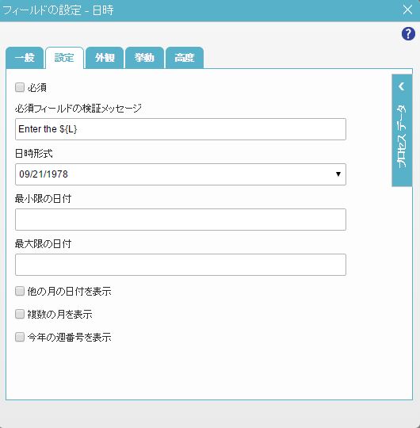Click the dropdown arrow beside 09/21/1978
Viewport: 420px width, 428px height.
click(x=338, y=174)
